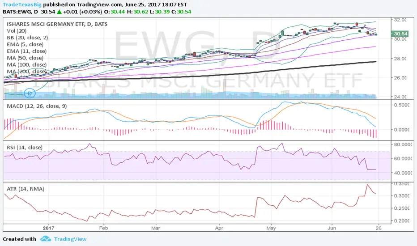This screenshot has width=417, height=246.
Task: Select the MA (50, close) indicator label
Action: point(25,58)
